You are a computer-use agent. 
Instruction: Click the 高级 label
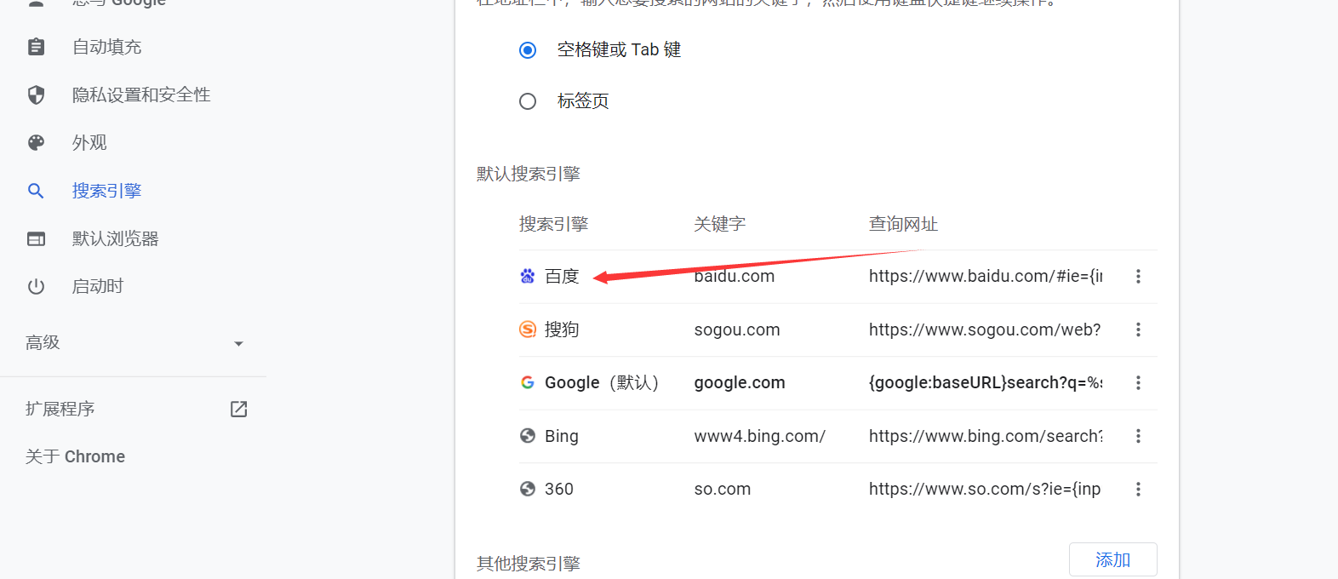pos(43,342)
